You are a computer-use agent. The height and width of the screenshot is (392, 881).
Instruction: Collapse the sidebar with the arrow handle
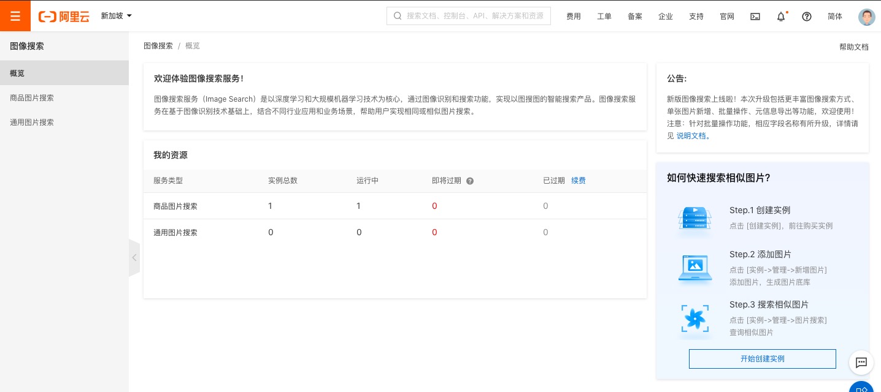134,258
